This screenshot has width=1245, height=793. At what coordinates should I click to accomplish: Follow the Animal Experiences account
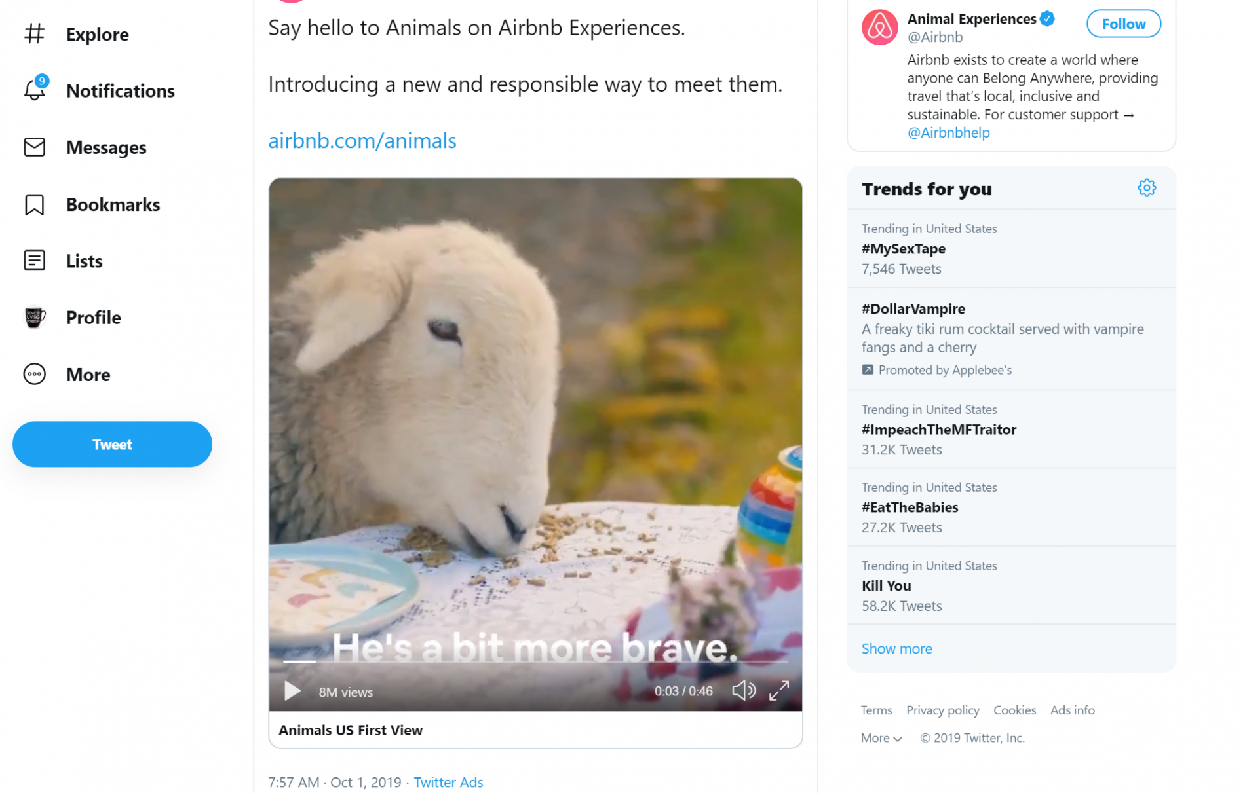[x=1123, y=24]
